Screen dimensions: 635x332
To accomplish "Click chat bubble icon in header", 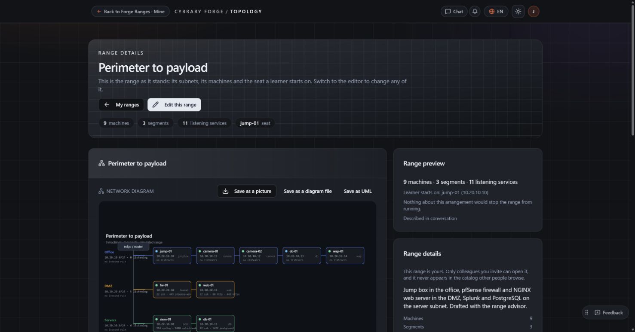I will pos(448,12).
